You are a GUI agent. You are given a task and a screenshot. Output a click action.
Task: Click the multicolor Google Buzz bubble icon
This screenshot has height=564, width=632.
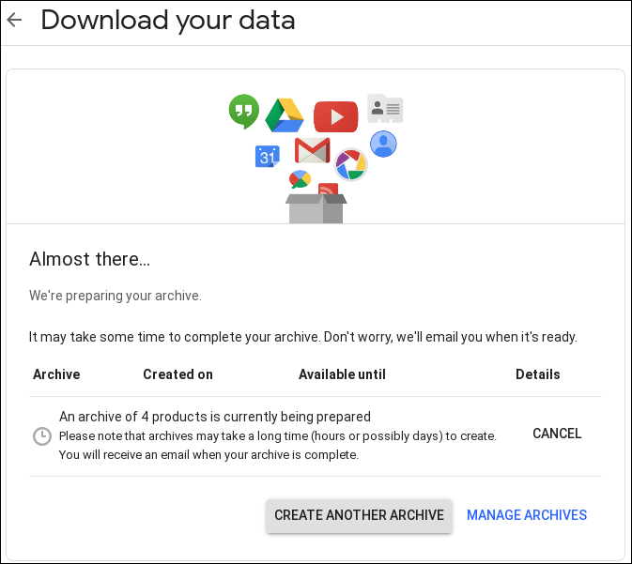(x=300, y=179)
